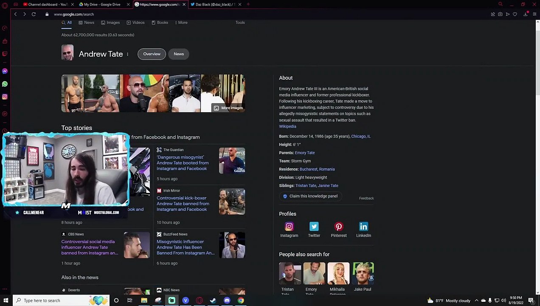
Task: Open Emory Tate parent link
Action: pyautogui.click(x=305, y=153)
